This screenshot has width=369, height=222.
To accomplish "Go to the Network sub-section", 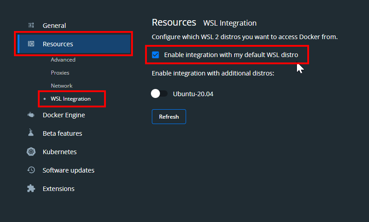I will pyautogui.click(x=62, y=86).
